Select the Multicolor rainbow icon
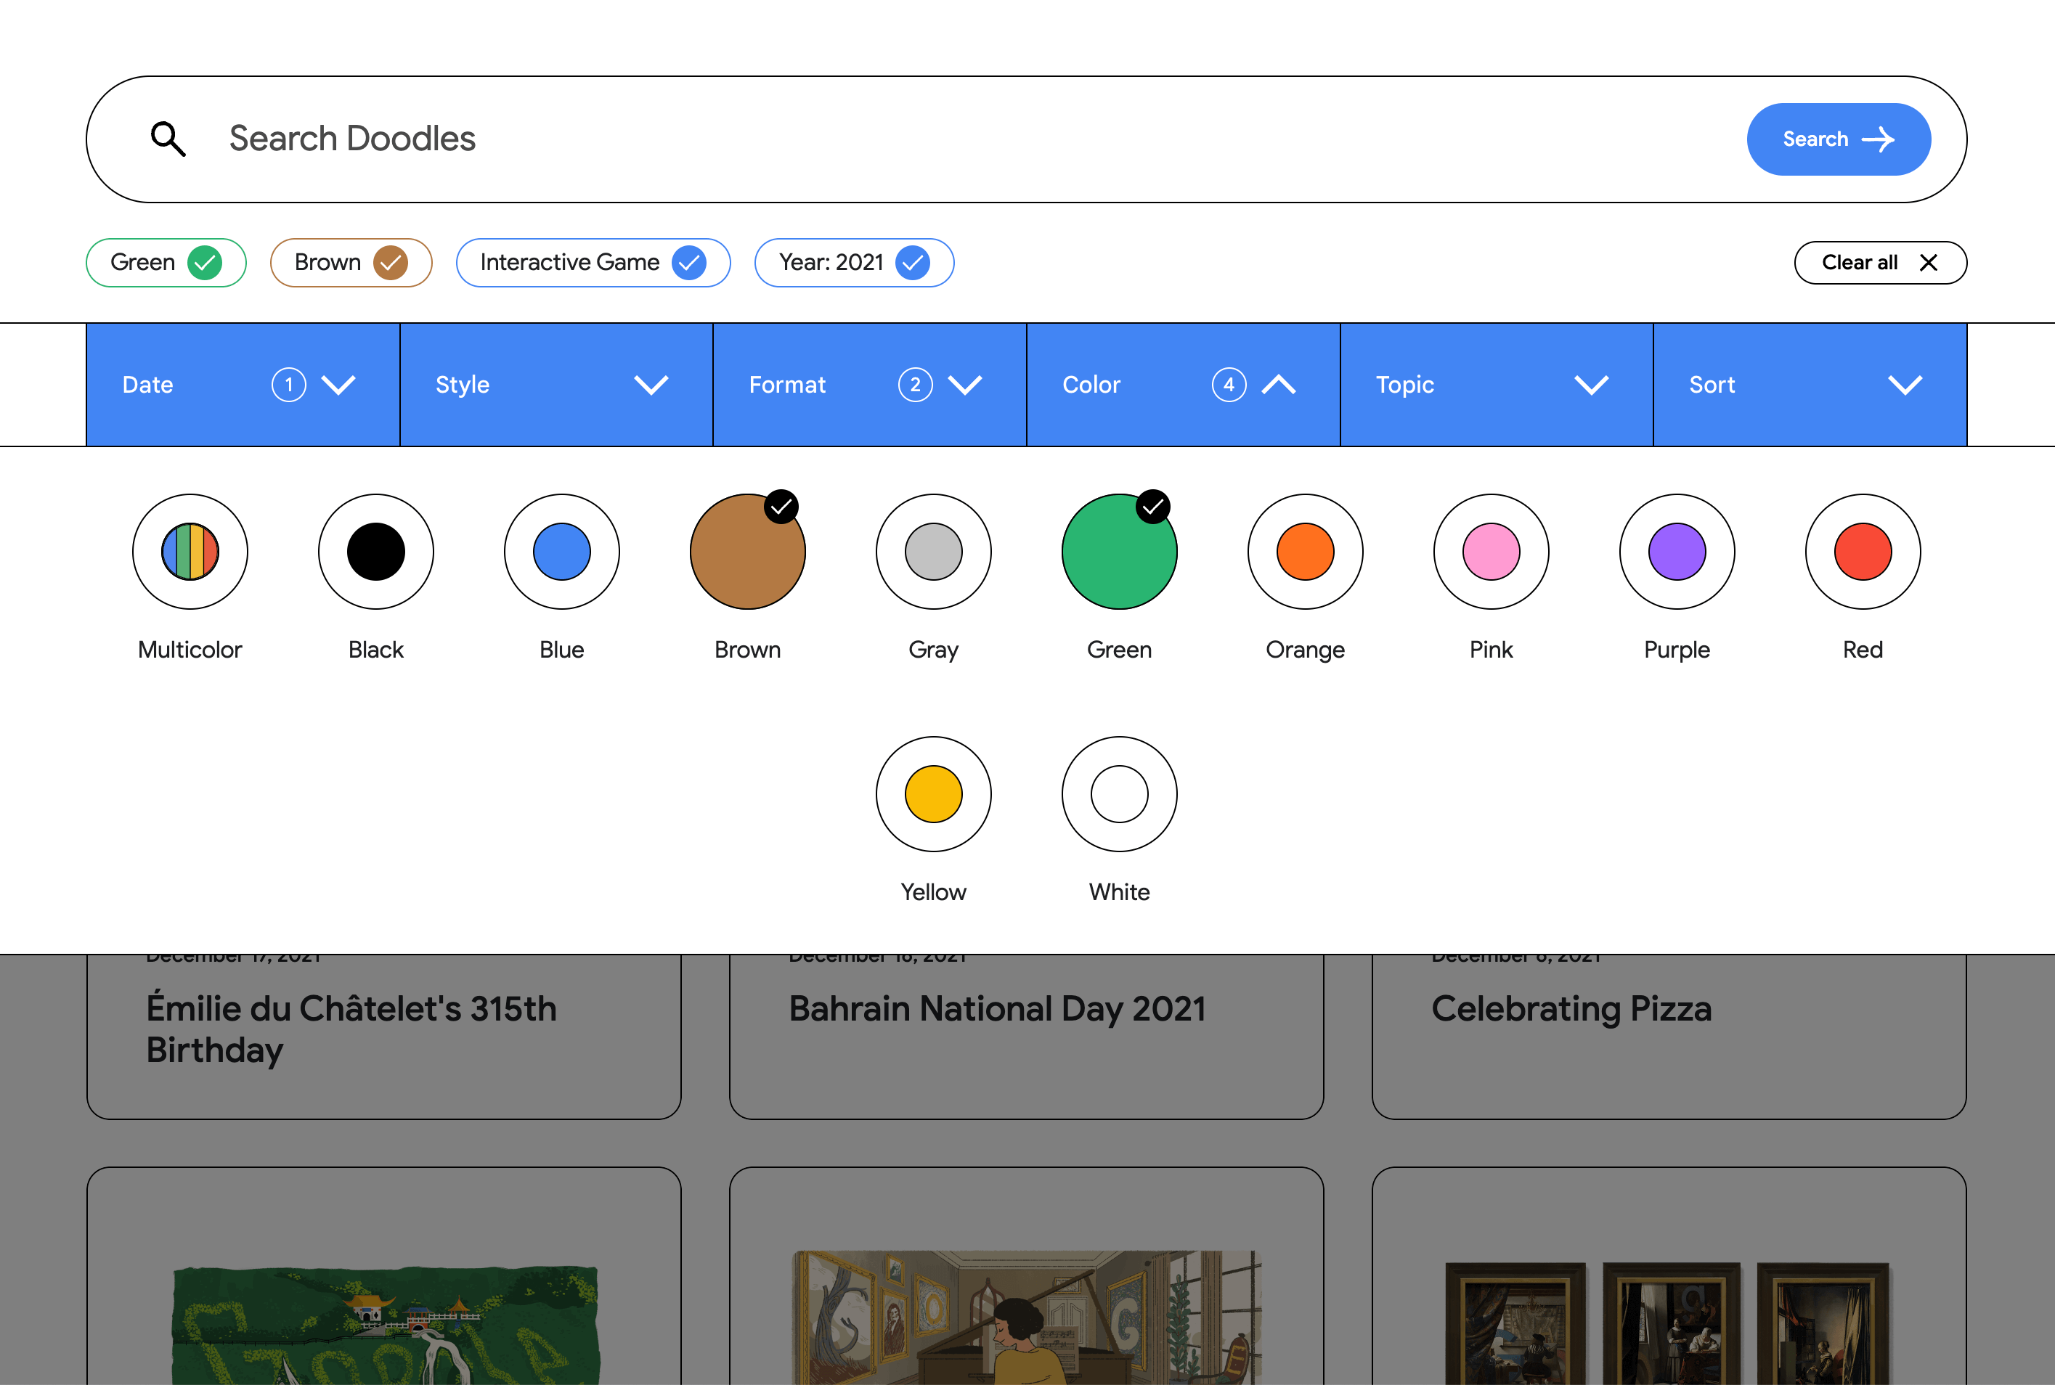Image resolution: width=2055 pixels, height=1385 pixels. click(x=190, y=551)
